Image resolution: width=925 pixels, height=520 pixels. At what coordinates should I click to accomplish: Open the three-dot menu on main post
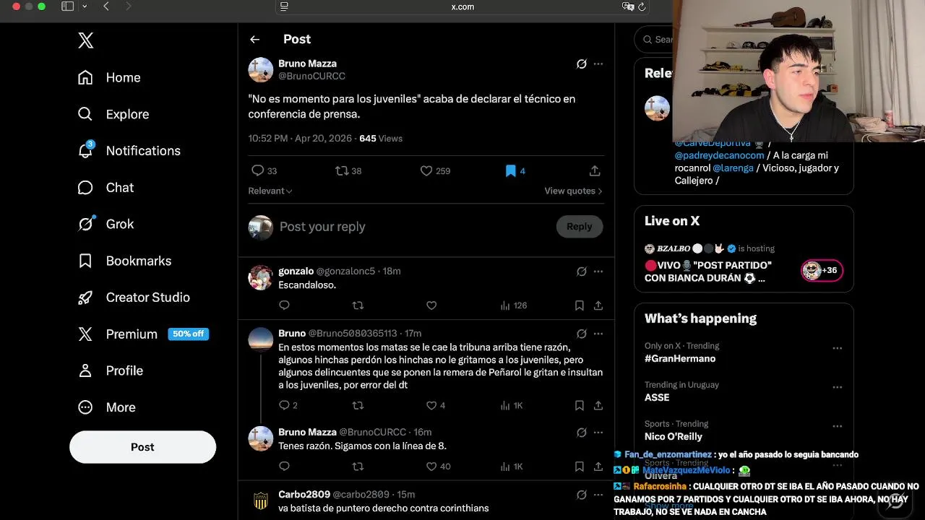598,64
